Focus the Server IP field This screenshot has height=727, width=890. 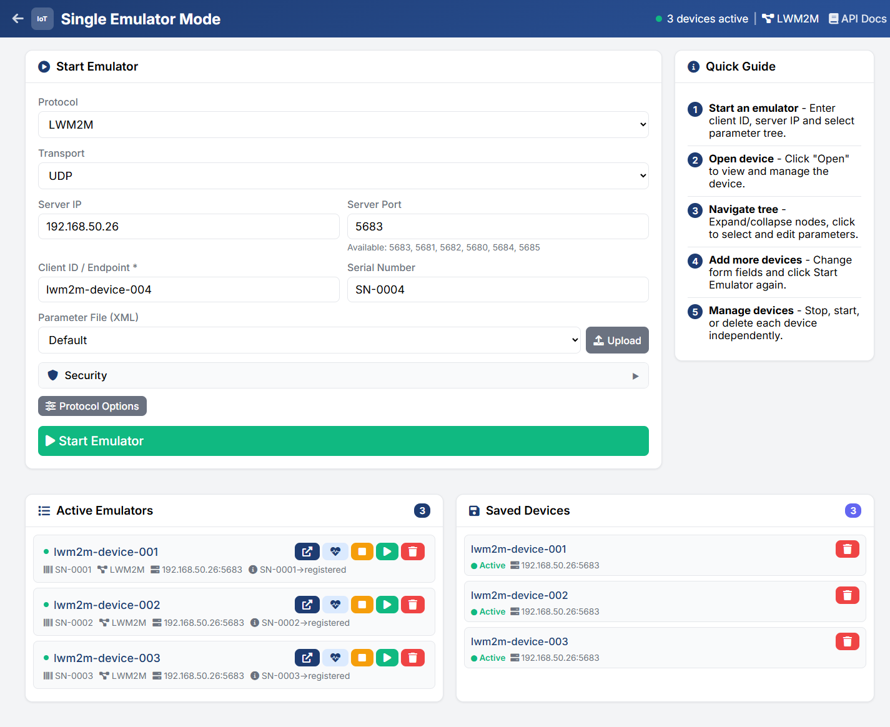189,227
